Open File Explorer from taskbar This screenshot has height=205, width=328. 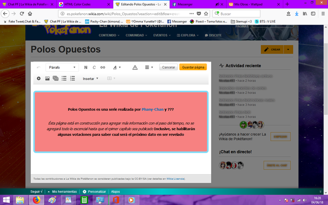tap(20, 200)
